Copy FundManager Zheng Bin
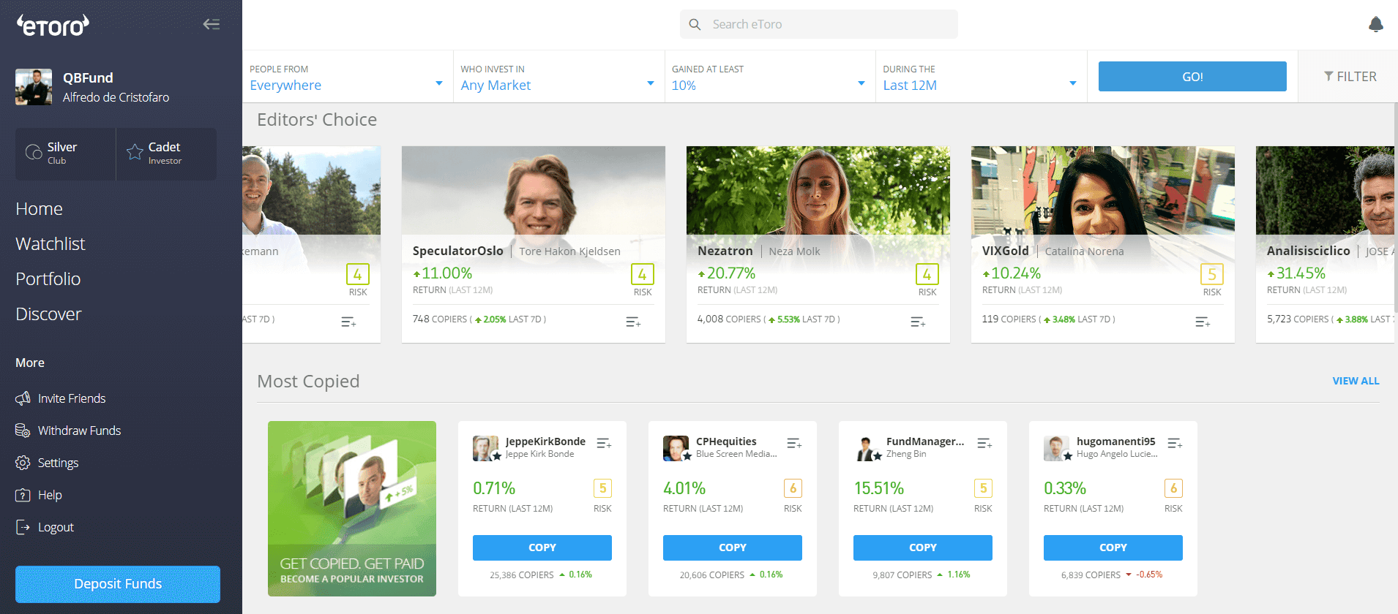 point(923,547)
